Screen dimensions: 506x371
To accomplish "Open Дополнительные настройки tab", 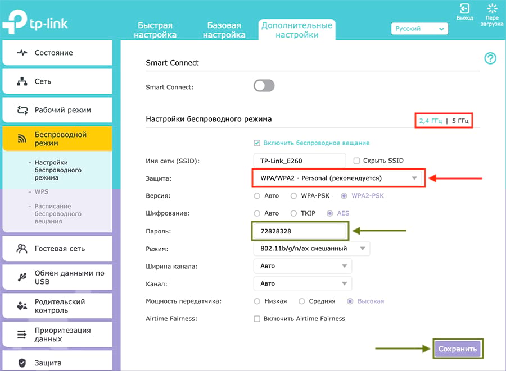I will 297,30.
